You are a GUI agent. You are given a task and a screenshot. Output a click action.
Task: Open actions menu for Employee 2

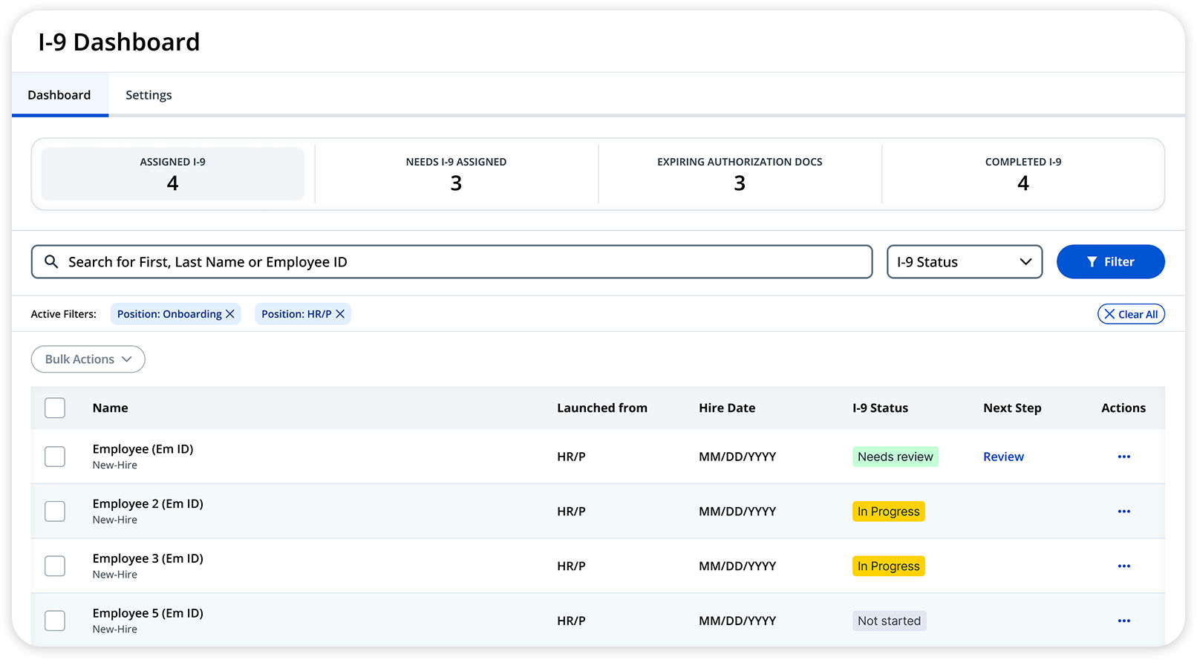pyautogui.click(x=1123, y=512)
